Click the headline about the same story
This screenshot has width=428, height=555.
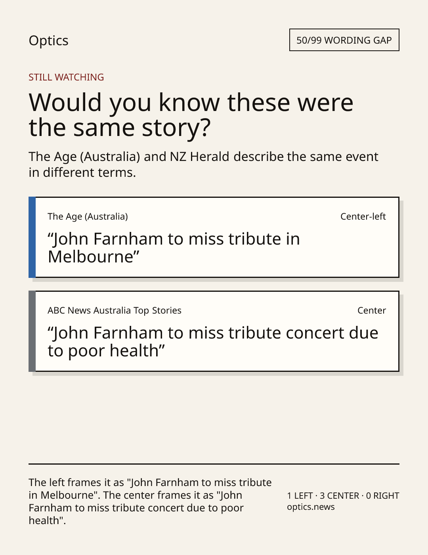click(191, 115)
